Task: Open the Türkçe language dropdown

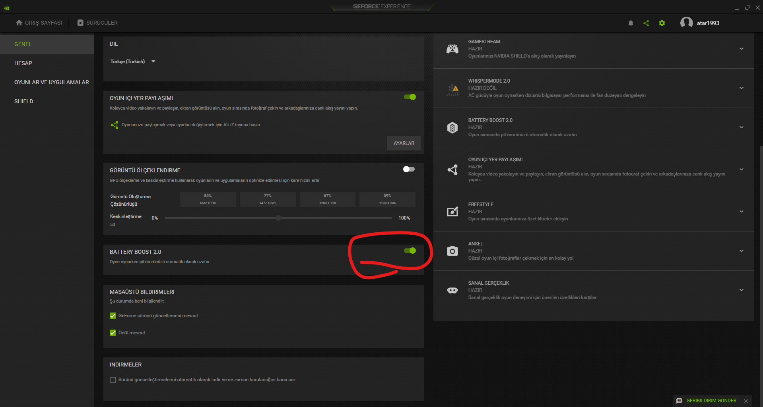Action: click(x=134, y=62)
